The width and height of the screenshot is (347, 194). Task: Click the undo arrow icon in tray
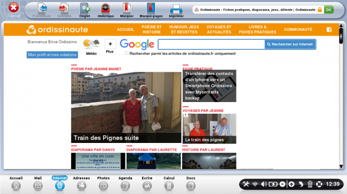click(301, 184)
